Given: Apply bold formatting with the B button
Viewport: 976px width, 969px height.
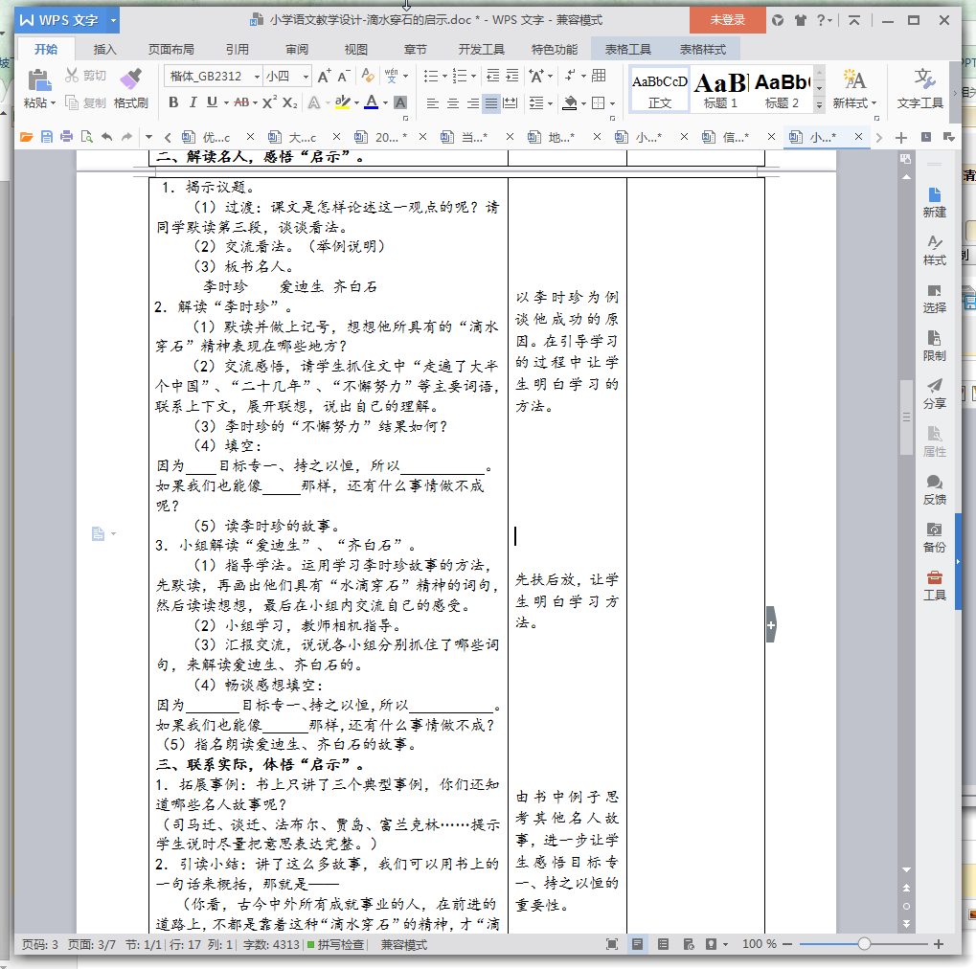Looking at the screenshot, I should coord(173,102).
